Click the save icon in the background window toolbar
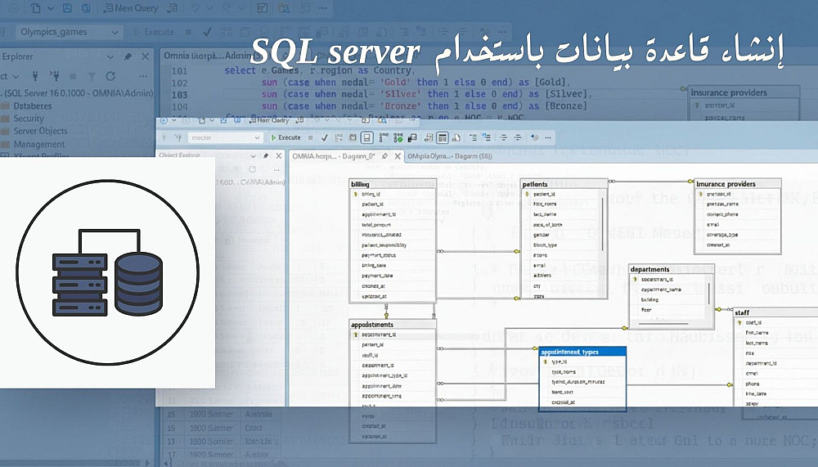 pyautogui.click(x=67, y=8)
